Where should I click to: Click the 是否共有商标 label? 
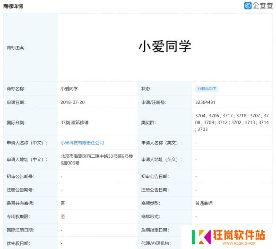click(20, 203)
